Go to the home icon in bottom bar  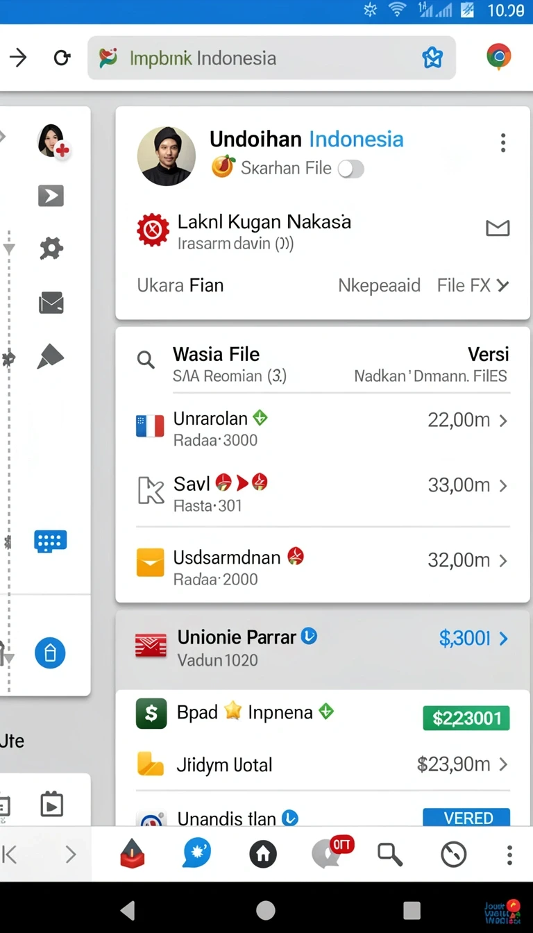pos(263,855)
